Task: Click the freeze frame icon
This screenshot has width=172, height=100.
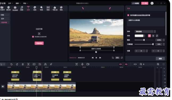Action: (40, 64)
